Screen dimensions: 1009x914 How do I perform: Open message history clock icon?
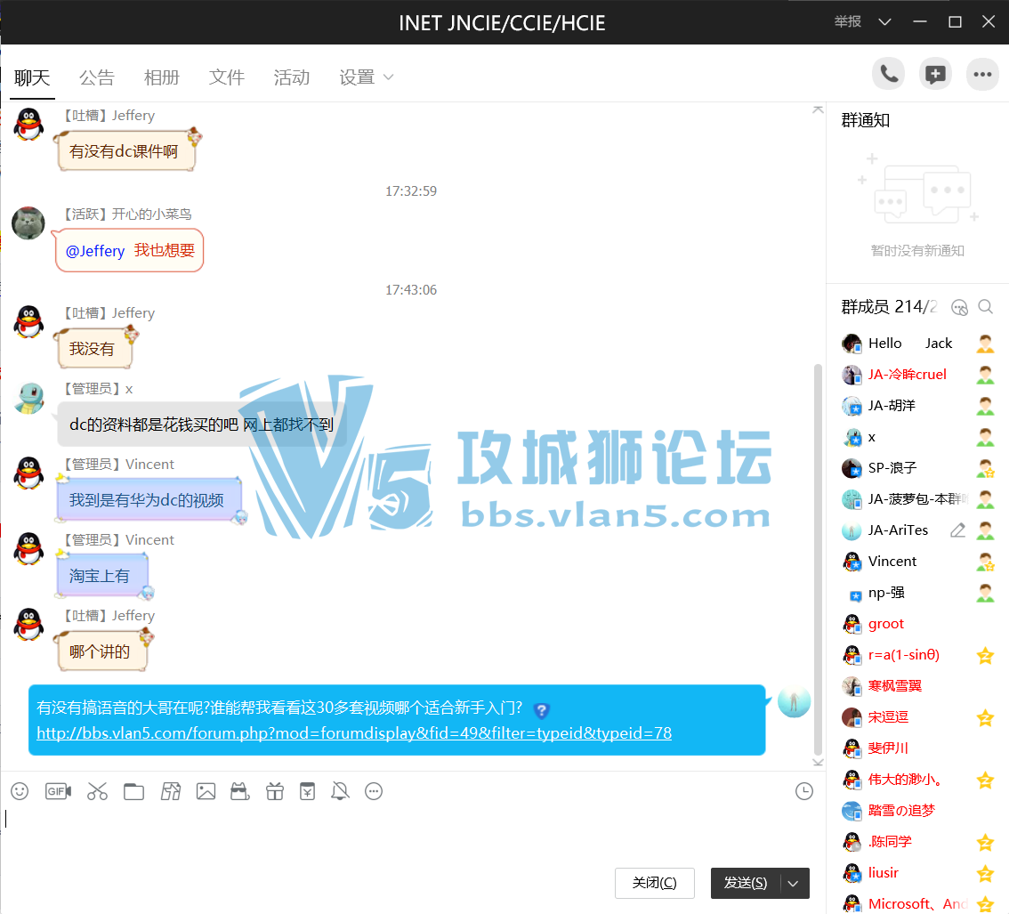pyautogui.click(x=804, y=791)
